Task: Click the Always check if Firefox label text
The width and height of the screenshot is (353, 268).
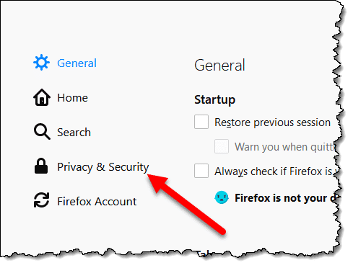Action: point(276,171)
